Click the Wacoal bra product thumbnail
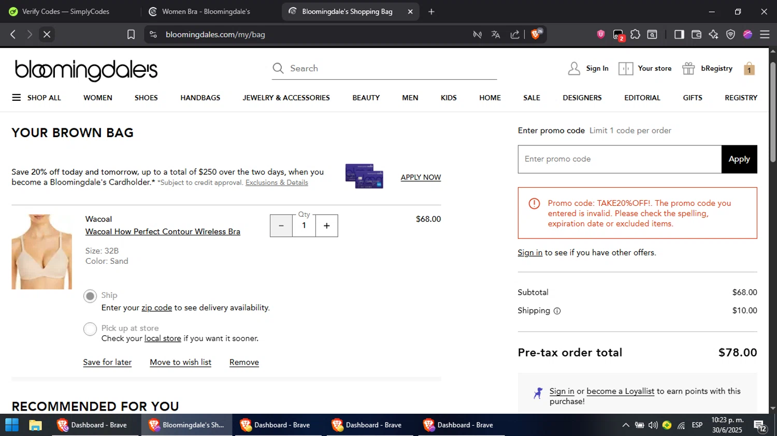This screenshot has width=777, height=436. (x=42, y=252)
